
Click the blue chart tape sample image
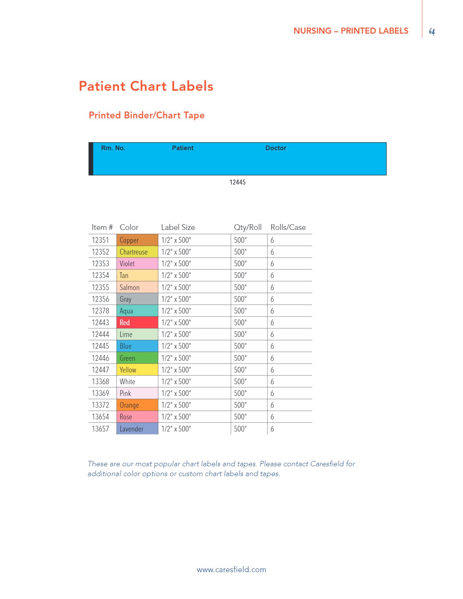[x=238, y=159]
